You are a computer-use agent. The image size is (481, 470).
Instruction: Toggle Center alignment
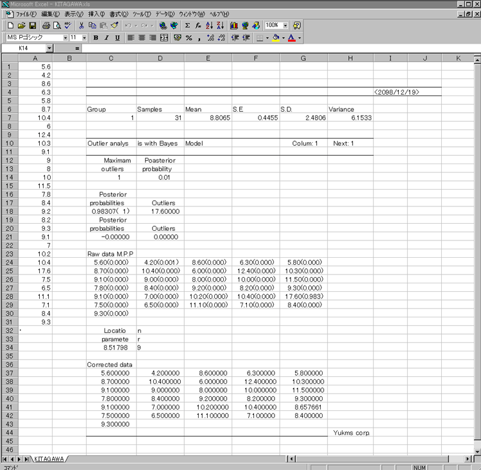point(142,38)
